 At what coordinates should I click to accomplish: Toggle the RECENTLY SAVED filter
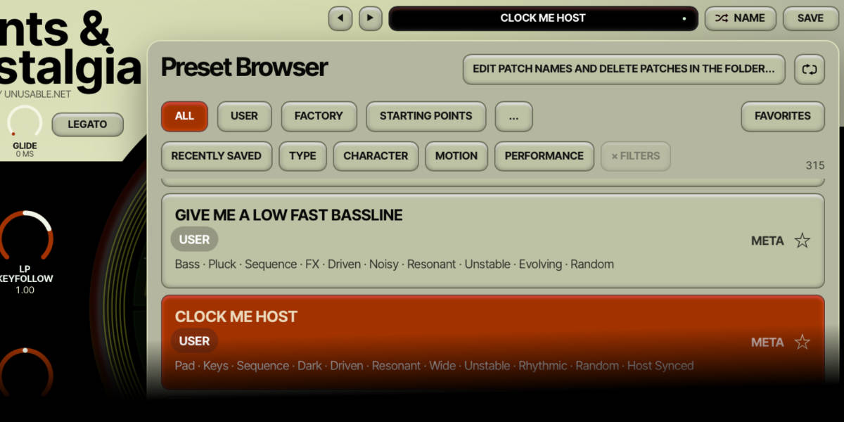click(x=216, y=156)
